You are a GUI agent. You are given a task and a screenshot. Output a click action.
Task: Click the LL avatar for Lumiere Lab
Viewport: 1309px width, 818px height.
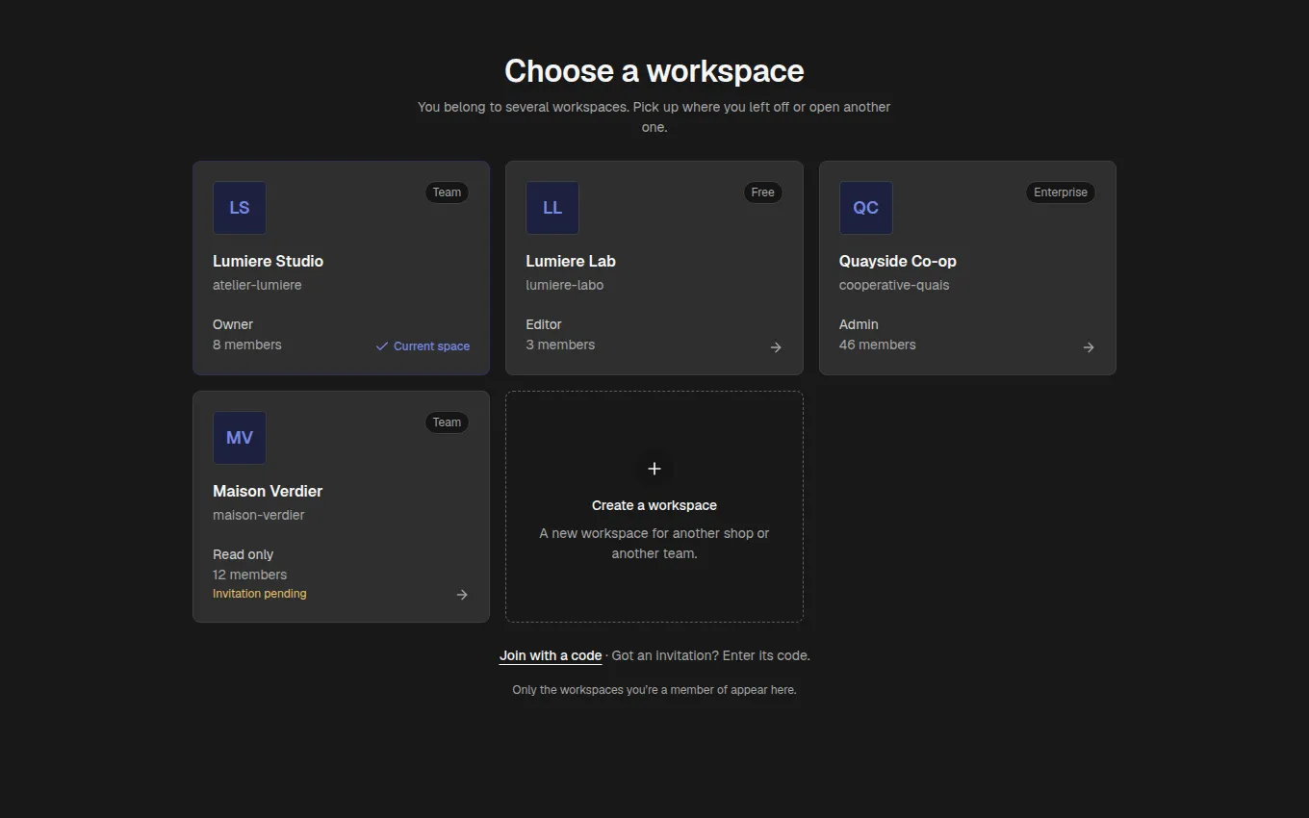552,208
